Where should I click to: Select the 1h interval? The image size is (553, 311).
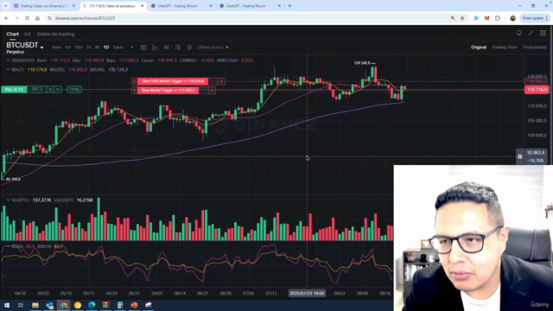(x=89, y=48)
